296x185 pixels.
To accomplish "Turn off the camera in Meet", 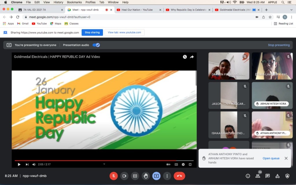I will tap(124, 176).
